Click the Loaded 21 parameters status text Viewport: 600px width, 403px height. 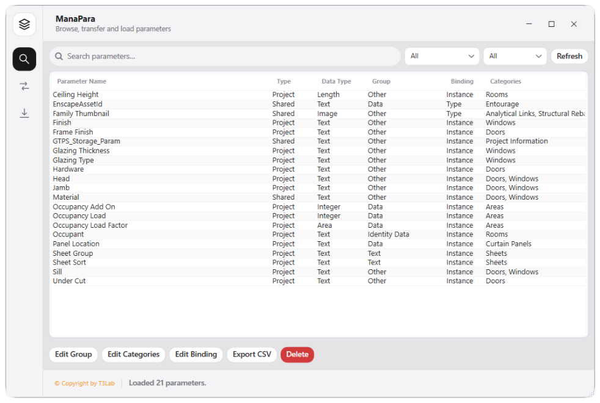click(x=167, y=383)
